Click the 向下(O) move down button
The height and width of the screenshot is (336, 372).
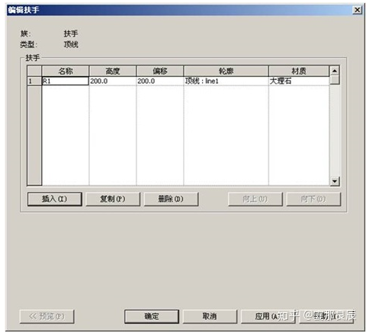(313, 199)
